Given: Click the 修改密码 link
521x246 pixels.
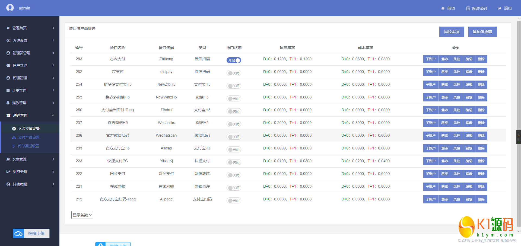Looking at the screenshot, I should [x=476, y=8].
